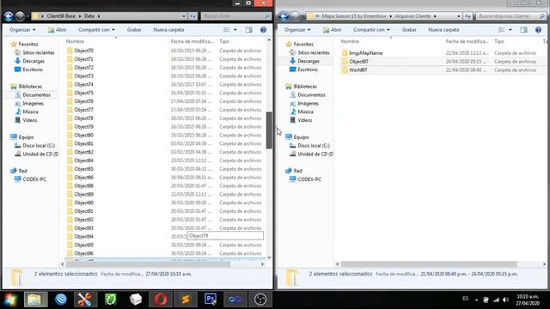The image size is (550, 309).
Task: Open Compartir con dropdown in right window
Action: 371,30
